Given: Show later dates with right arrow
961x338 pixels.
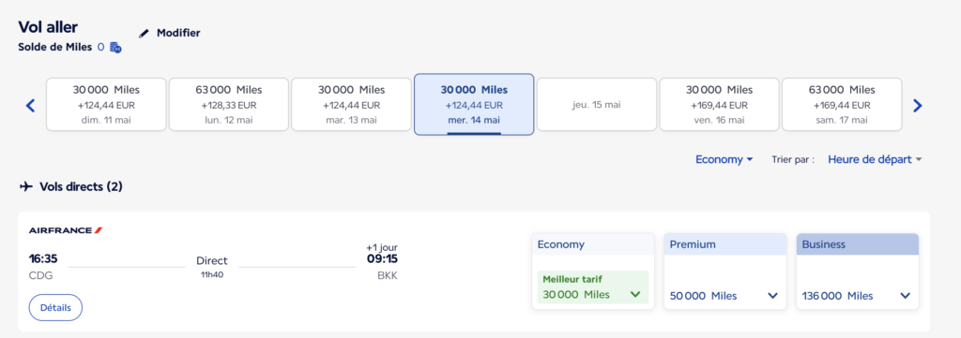Looking at the screenshot, I should (x=917, y=105).
